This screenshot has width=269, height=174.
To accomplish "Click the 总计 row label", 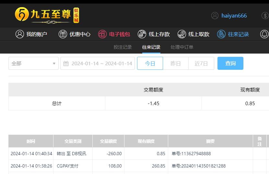I will [57, 104].
